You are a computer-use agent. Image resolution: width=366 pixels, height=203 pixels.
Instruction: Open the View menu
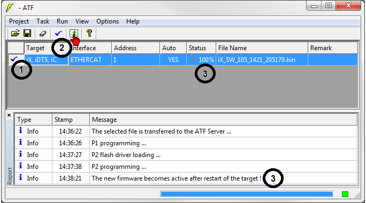[x=82, y=21]
